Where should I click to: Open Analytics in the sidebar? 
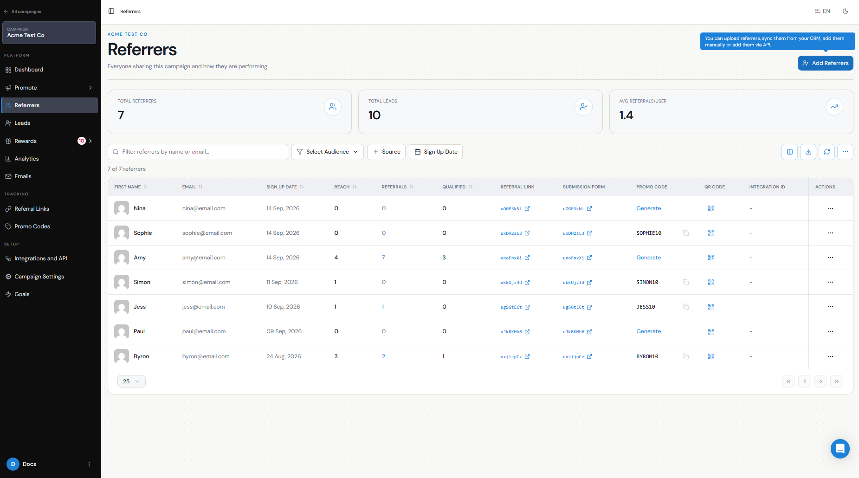(49, 159)
